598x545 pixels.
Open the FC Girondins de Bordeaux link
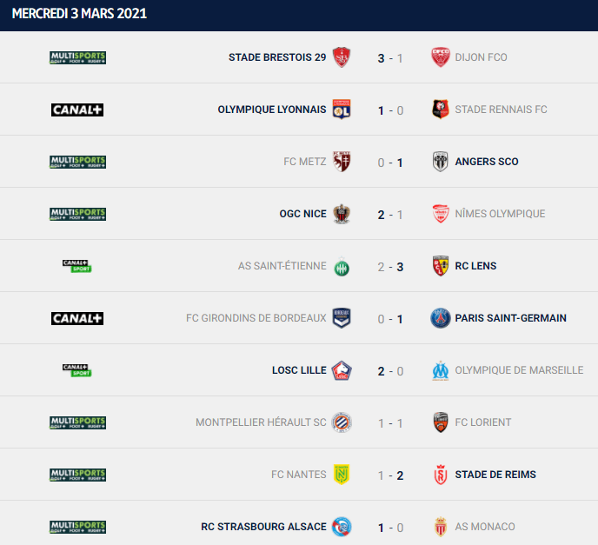click(x=256, y=318)
